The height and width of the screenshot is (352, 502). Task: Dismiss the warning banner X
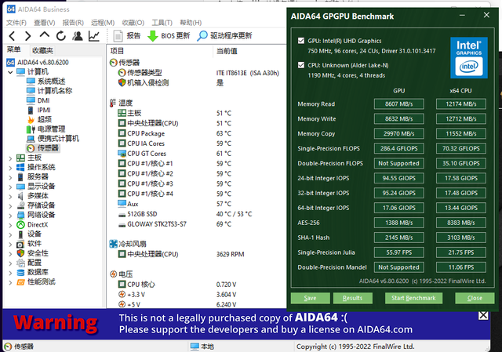(483, 315)
